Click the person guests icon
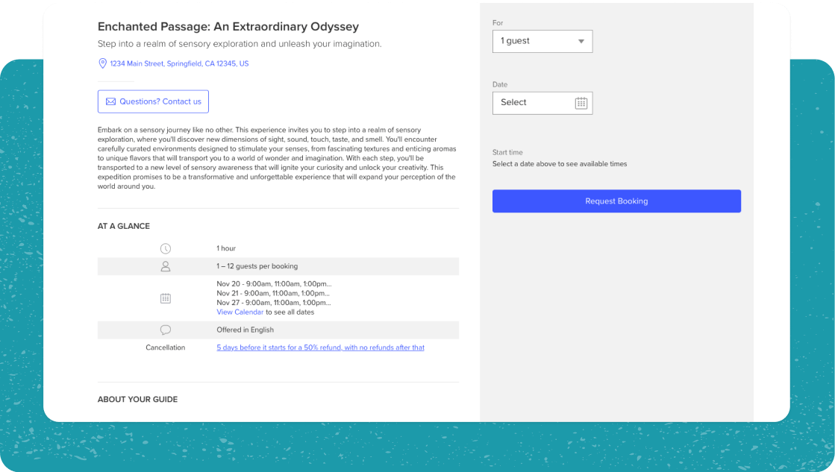The height and width of the screenshot is (472, 835). click(x=166, y=266)
